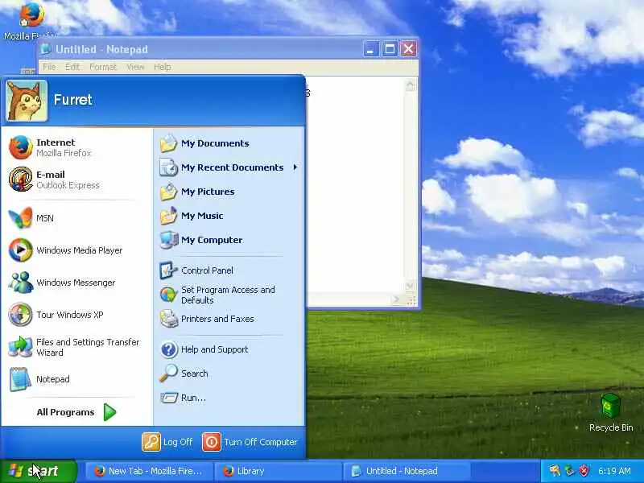Viewport: 644px width, 483px height.
Task: Open Notepad View menu
Action: tap(135, 67)
